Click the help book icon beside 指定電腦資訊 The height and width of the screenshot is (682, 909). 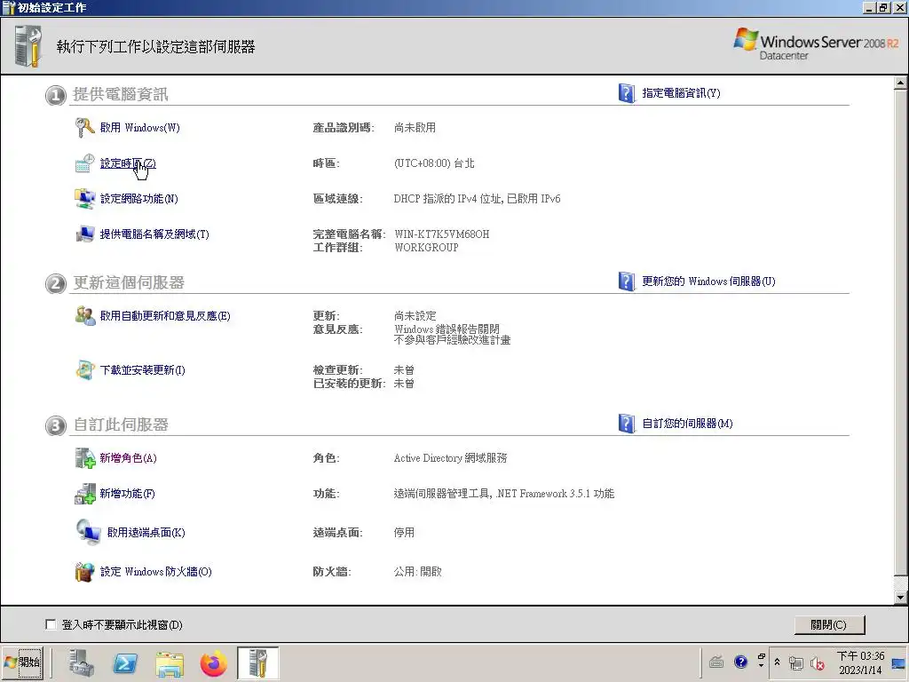point(627,92)
